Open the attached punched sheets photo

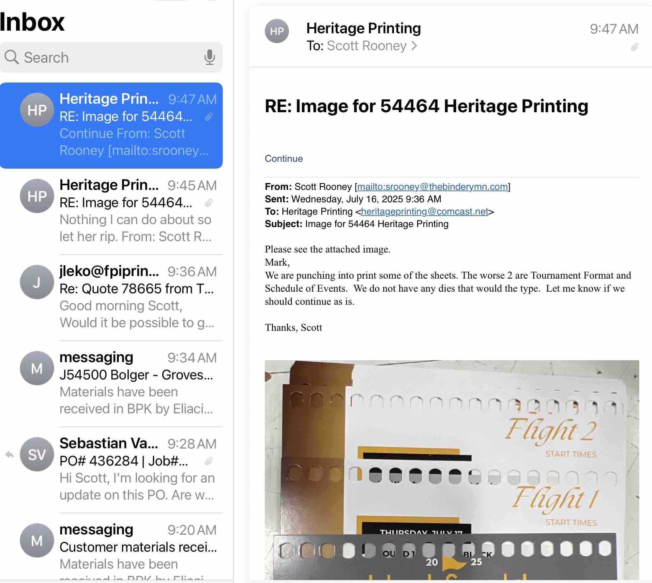452,470
